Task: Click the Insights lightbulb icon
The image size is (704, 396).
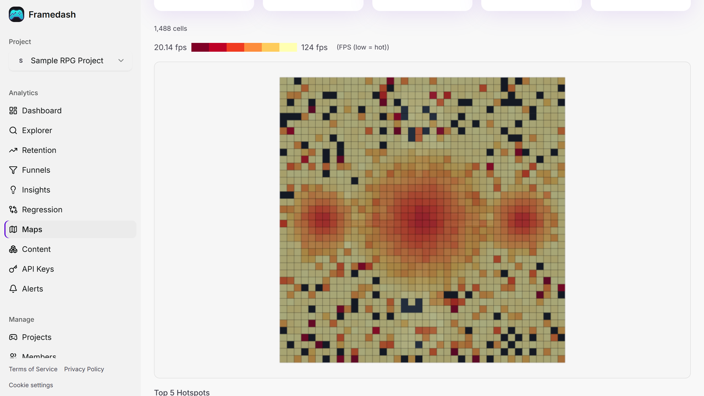Action: (x=13, y=190)
